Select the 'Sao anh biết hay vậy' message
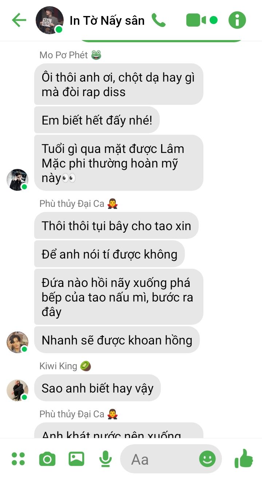Image resolution: width=262 pixels, height=477 pixels. (98, 388)
